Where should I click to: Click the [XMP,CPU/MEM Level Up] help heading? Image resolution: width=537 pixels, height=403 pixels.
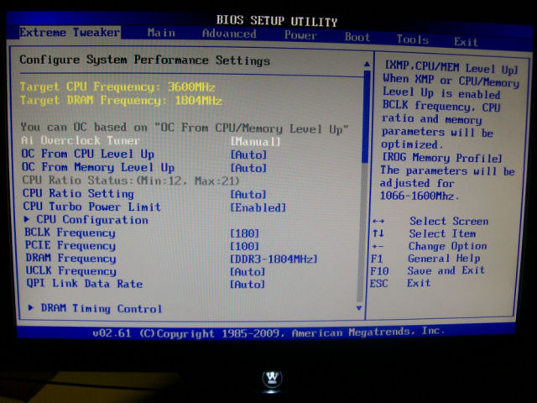[x=451, y=68]
